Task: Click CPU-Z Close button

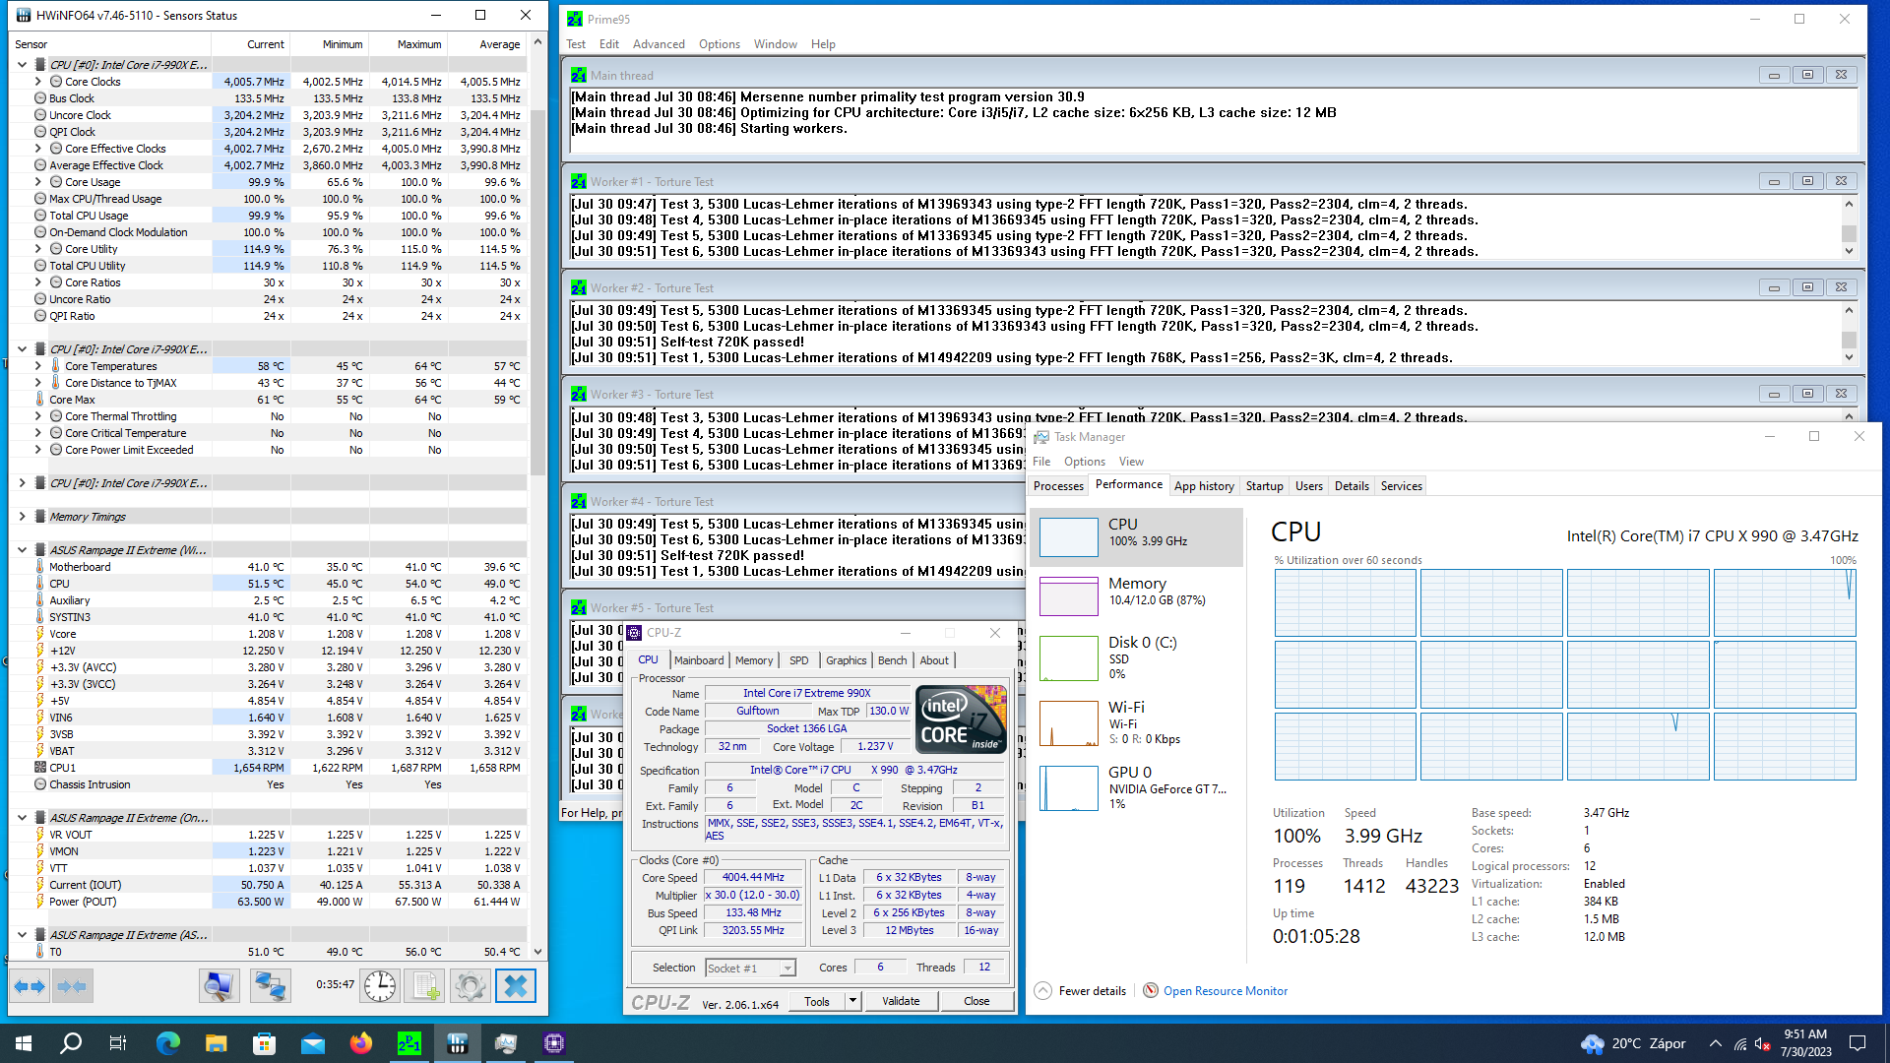Action: click(976, 1001)
